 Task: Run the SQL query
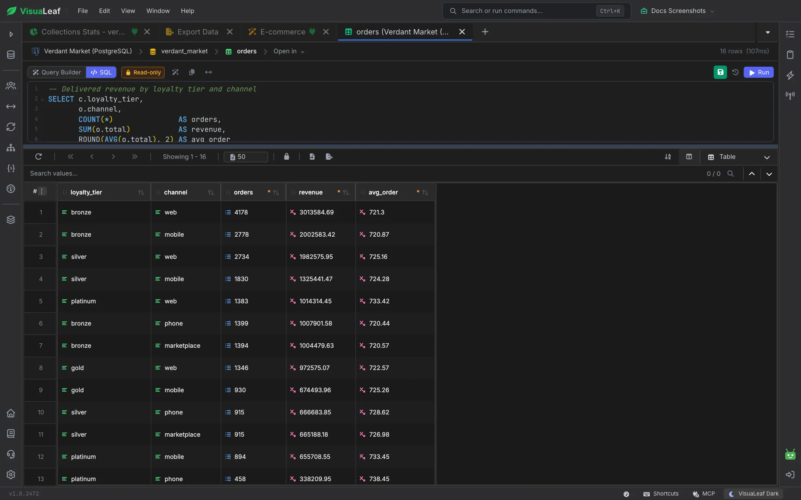coord(759,72)
